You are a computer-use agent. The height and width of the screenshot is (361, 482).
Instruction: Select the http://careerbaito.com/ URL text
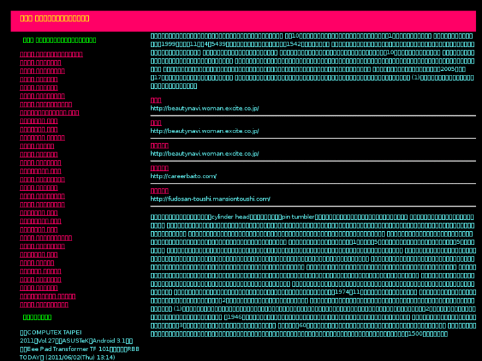coord(184,176)
